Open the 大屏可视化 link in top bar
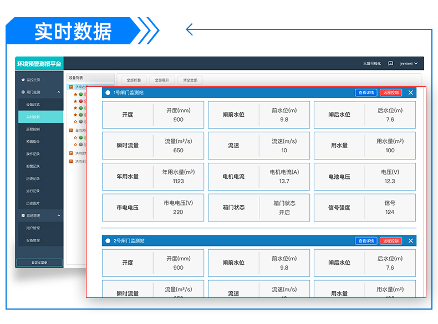The image size is (438, 324). pos(372,64)
